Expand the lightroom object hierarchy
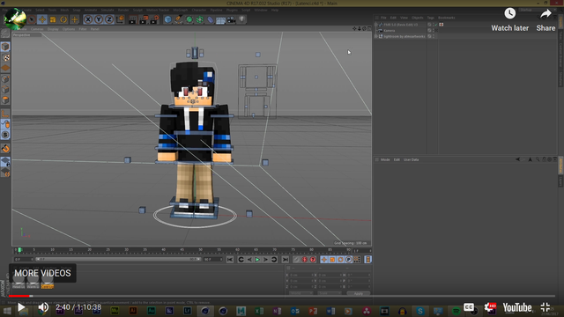 point(376,36)
